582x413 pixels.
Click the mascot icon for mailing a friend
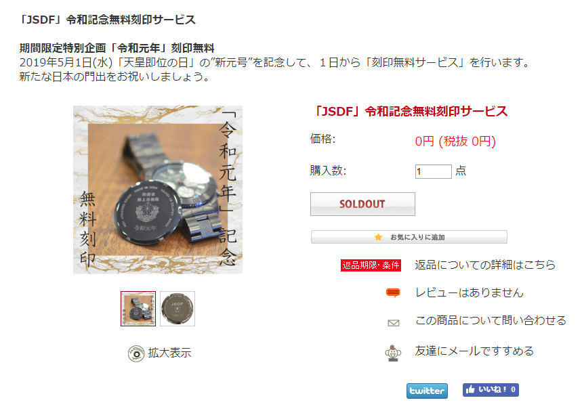pos(393,353)
